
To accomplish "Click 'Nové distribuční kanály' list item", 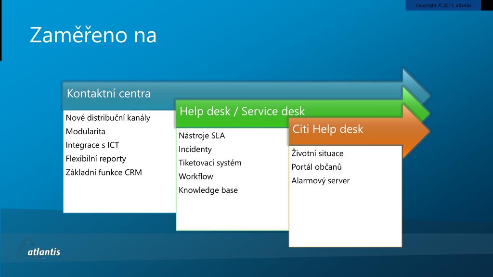I will [x=108, y=118].
